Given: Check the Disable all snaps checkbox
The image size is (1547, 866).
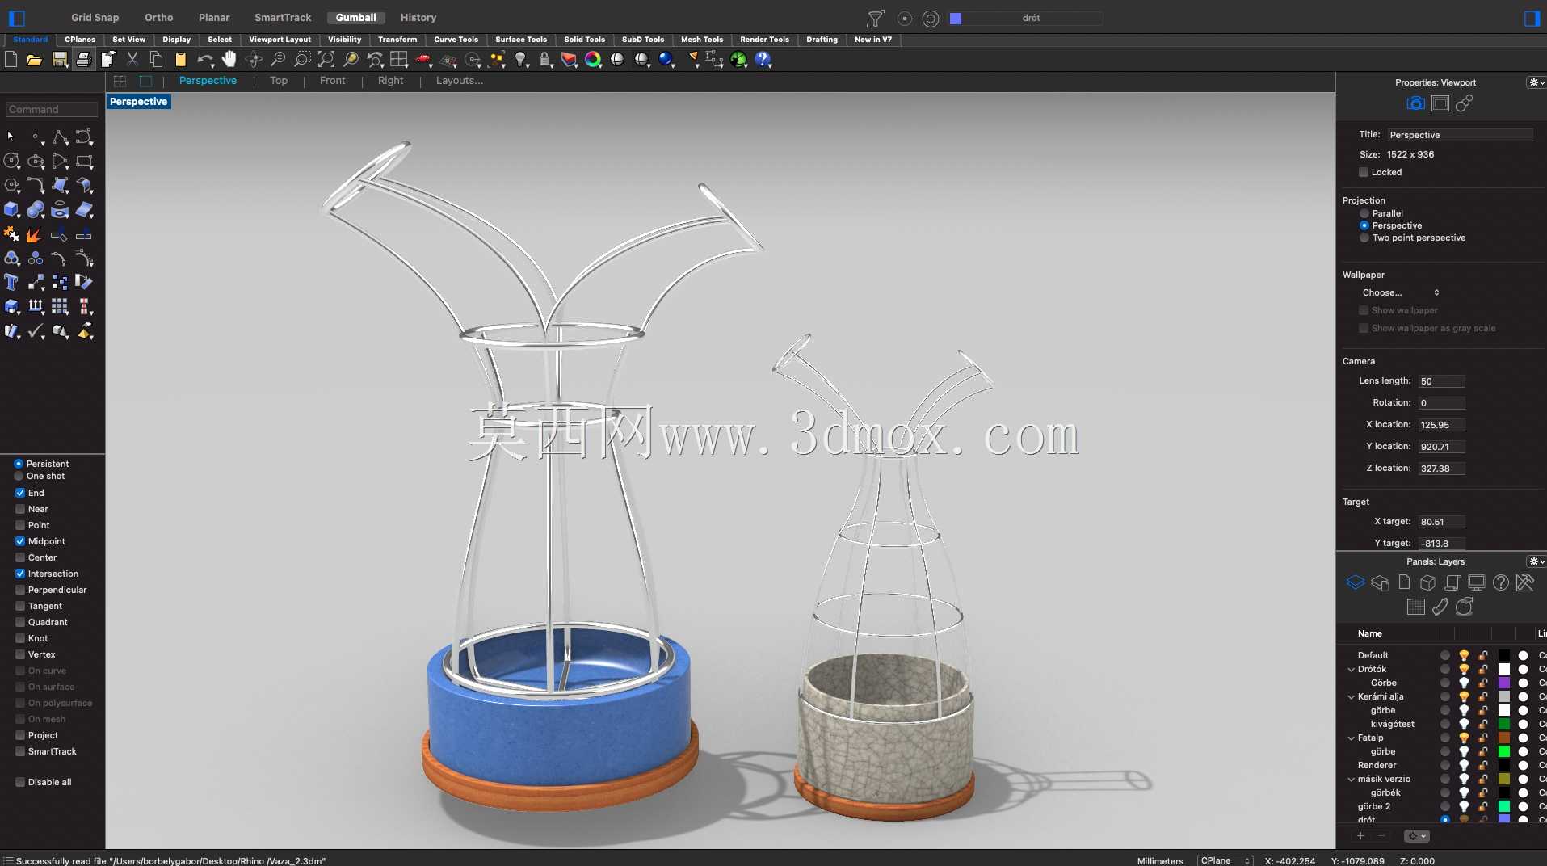Looking at the screenshot, I should click(20, 782).
